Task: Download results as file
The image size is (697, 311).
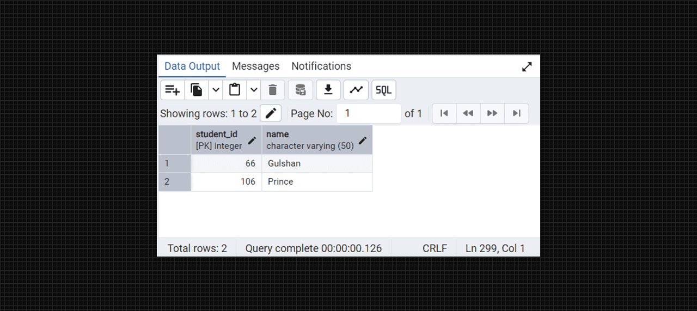Action: point(328,90)
